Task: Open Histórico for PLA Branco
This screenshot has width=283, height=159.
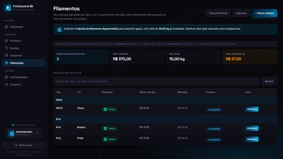Action: coord(252,128)
